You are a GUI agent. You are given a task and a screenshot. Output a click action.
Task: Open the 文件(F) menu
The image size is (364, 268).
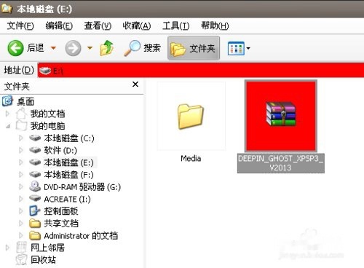tap(20, 25)
